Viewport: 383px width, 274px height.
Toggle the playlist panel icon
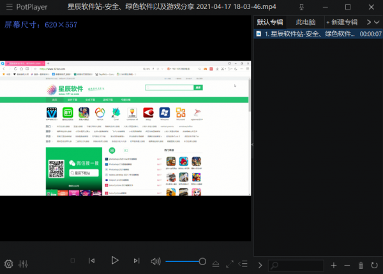243,264
